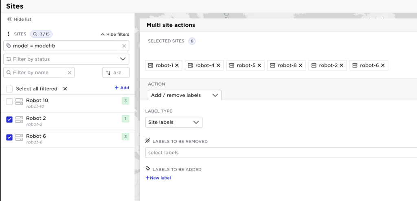
Task: Check the Robot 10 checkbox
Action: (x=9, y=102)
